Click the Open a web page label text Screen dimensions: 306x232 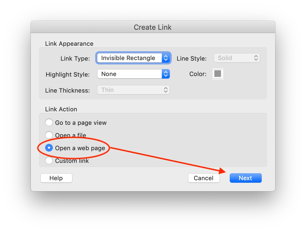[x=80, y=148]
